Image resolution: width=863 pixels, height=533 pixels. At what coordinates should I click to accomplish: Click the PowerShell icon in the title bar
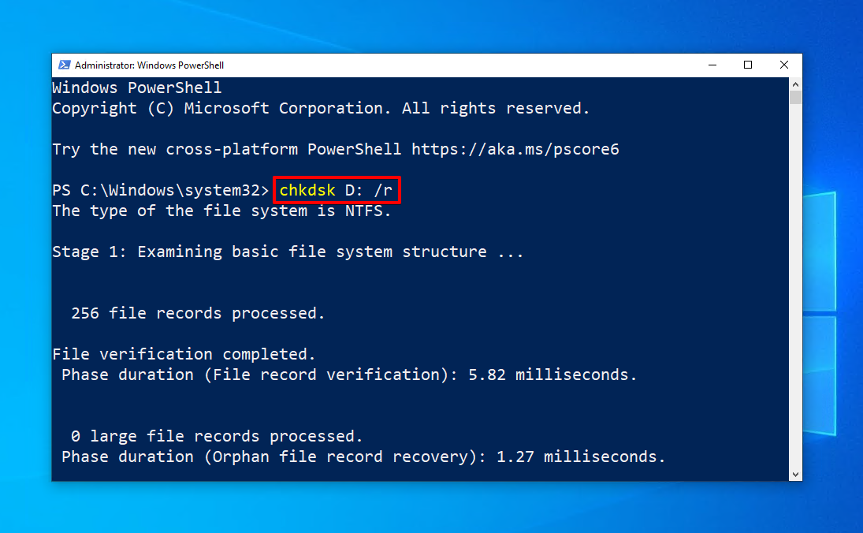[64, 65]
